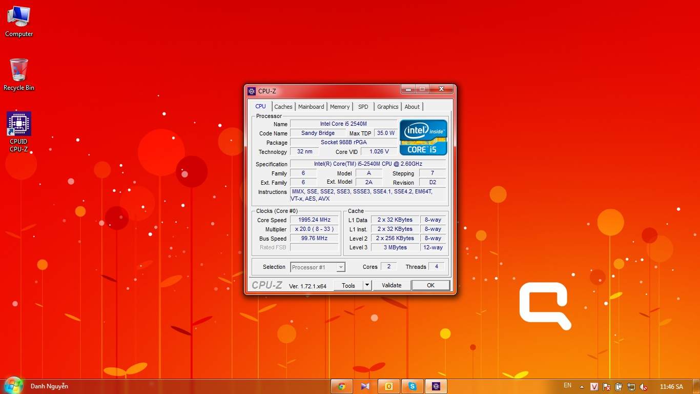This screenshot has height=394, width=700.
Task: Open the Recycle Bin desktop icon
Action: [19, 75]
